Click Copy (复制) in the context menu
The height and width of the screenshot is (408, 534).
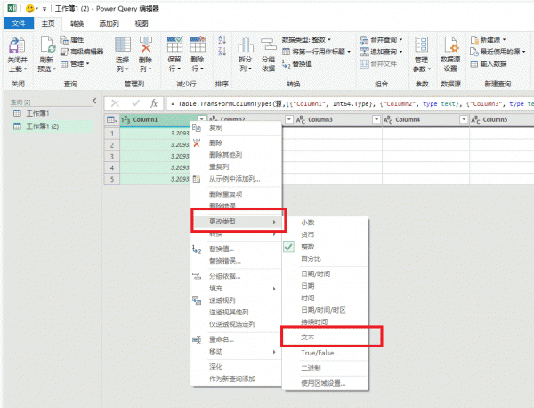pos(215,127)
